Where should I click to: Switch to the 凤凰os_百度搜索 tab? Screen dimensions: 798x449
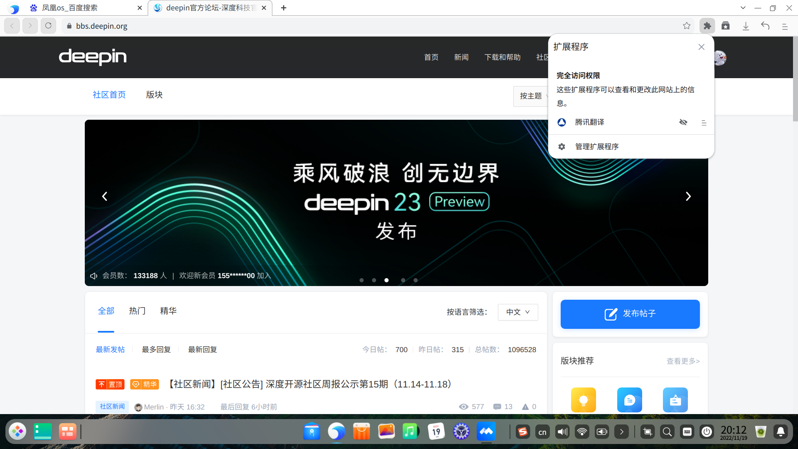[71, 7]
